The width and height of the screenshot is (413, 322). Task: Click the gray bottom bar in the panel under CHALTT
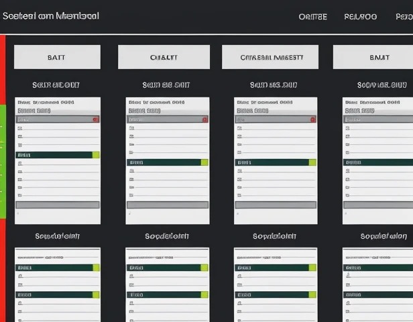click(x=166, y=205)
